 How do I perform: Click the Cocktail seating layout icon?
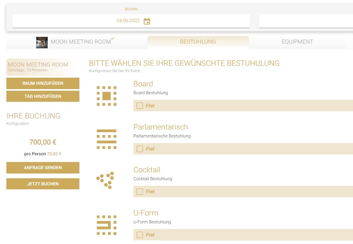105,180
